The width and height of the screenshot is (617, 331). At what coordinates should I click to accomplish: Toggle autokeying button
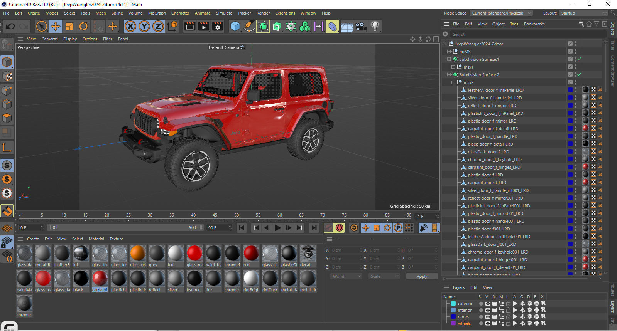[340, 228]
